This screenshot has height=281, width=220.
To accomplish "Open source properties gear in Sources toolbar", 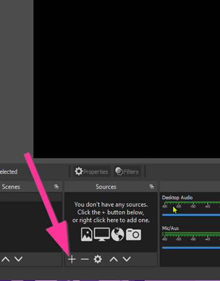I will coord(97,259).
